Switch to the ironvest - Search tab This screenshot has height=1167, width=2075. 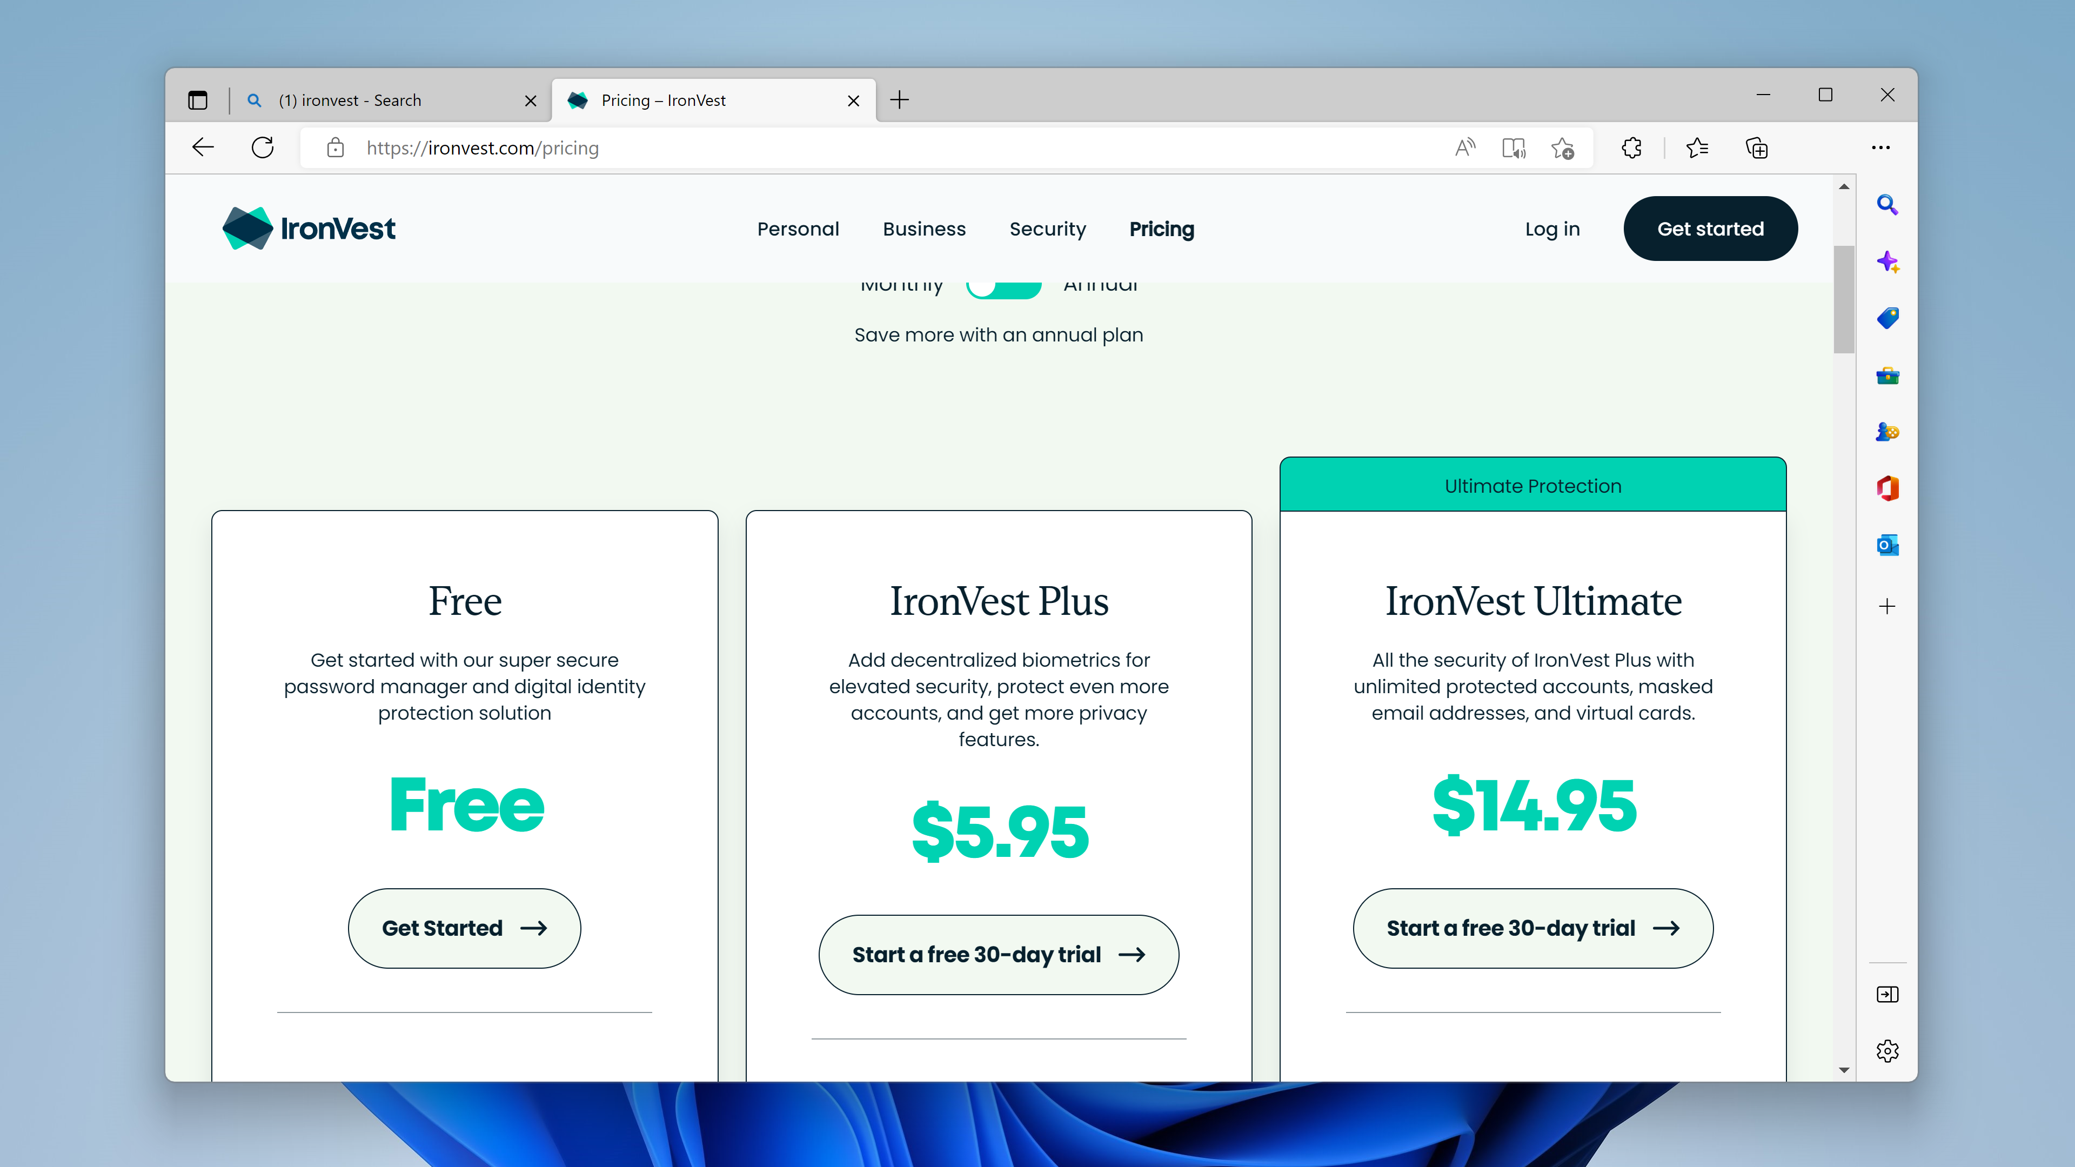coord(390,100)
